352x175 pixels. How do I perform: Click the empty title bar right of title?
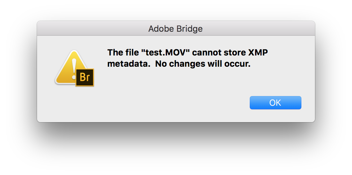pos(258,29)
